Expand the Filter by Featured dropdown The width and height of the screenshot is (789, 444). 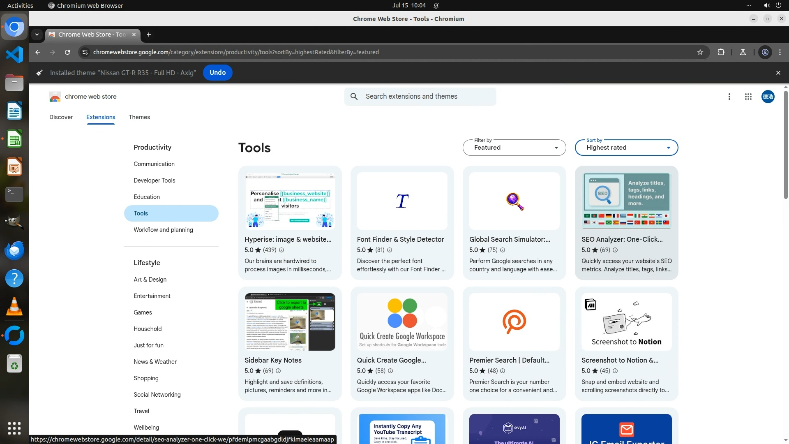[514, 148]
